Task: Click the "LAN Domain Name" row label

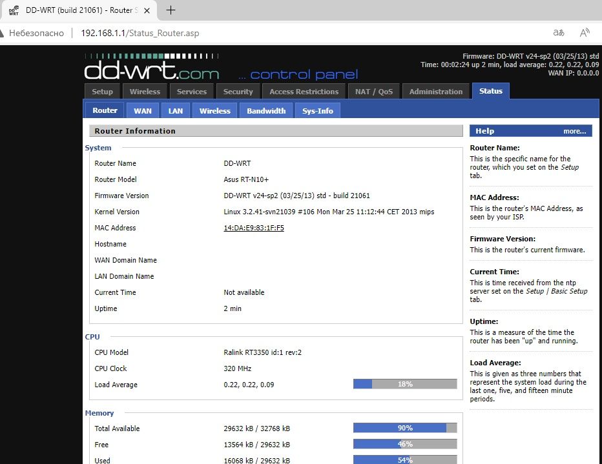Action: (124, 276)
